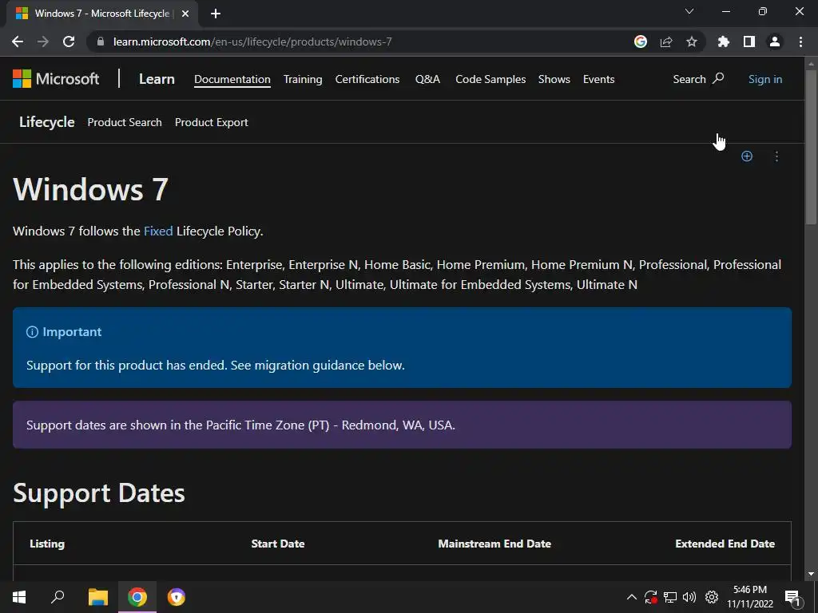Screen dimensions: 818x613
Task: Open the Q&A menu item
Action: click(x=427, y=79)
